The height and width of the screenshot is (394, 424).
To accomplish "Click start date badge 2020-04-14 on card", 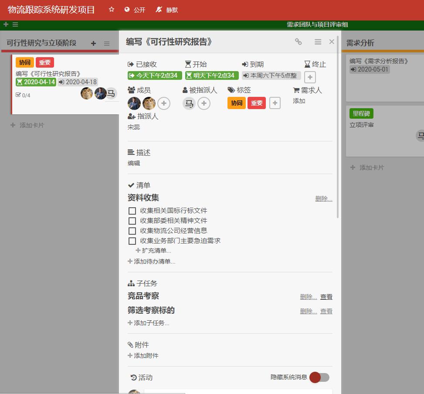I will coord(36,82).
